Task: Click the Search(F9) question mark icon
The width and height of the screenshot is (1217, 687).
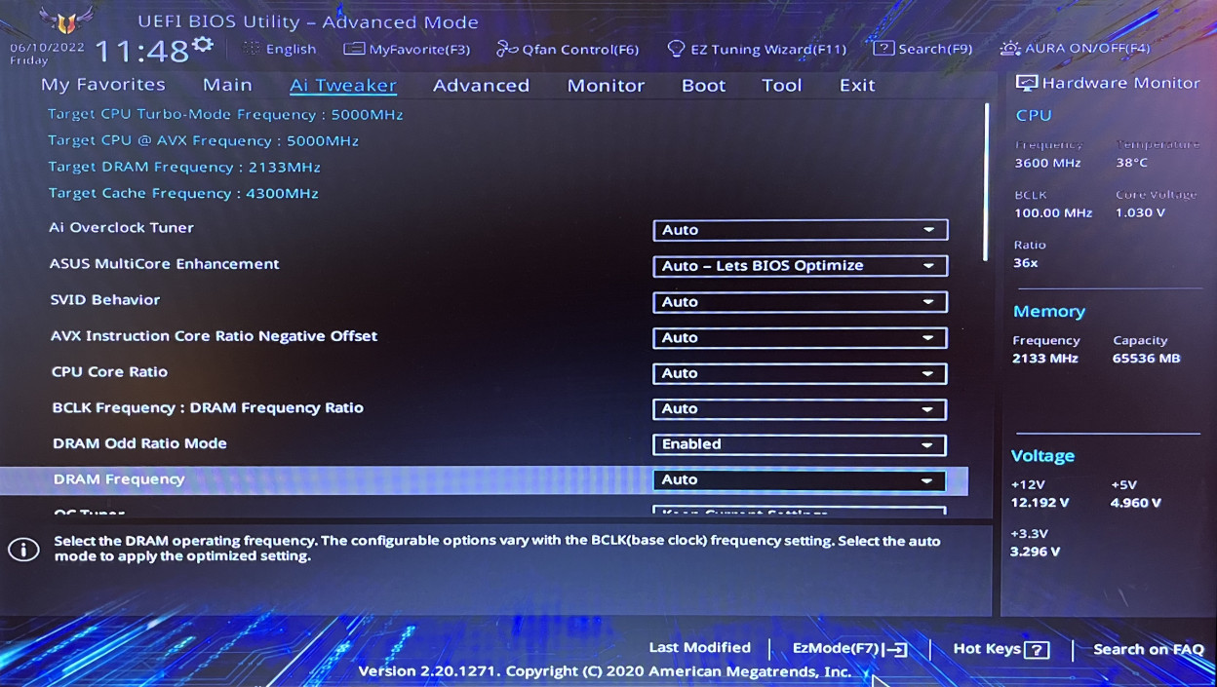Action: coord(883,49)
